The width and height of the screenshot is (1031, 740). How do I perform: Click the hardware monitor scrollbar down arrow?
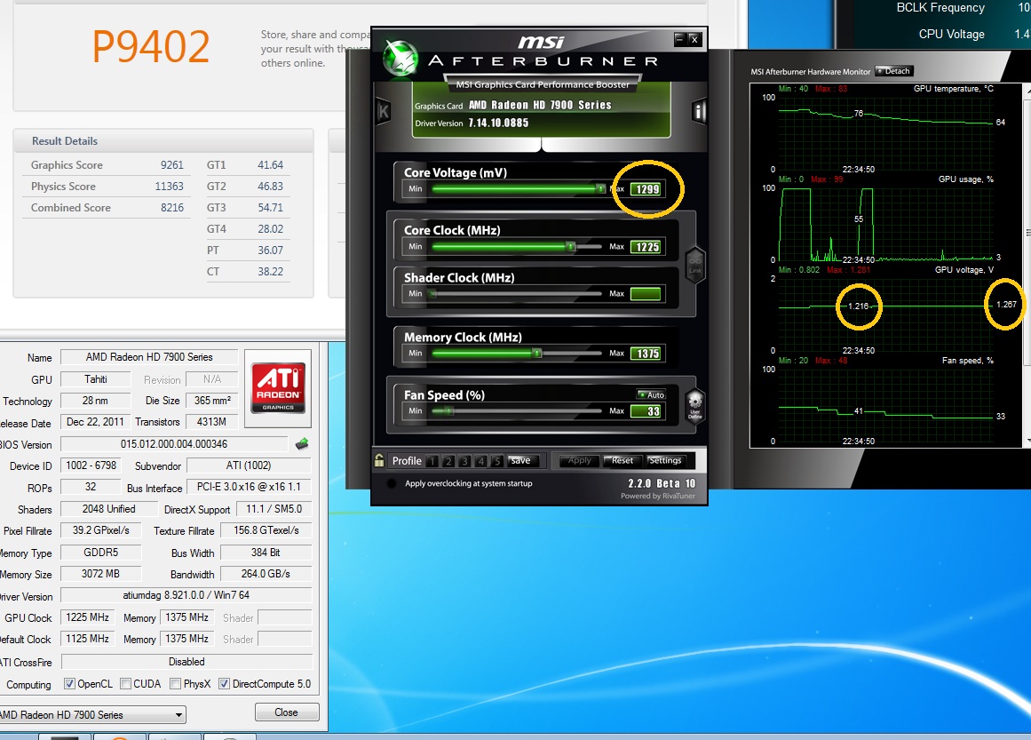tap(1027, 442)
